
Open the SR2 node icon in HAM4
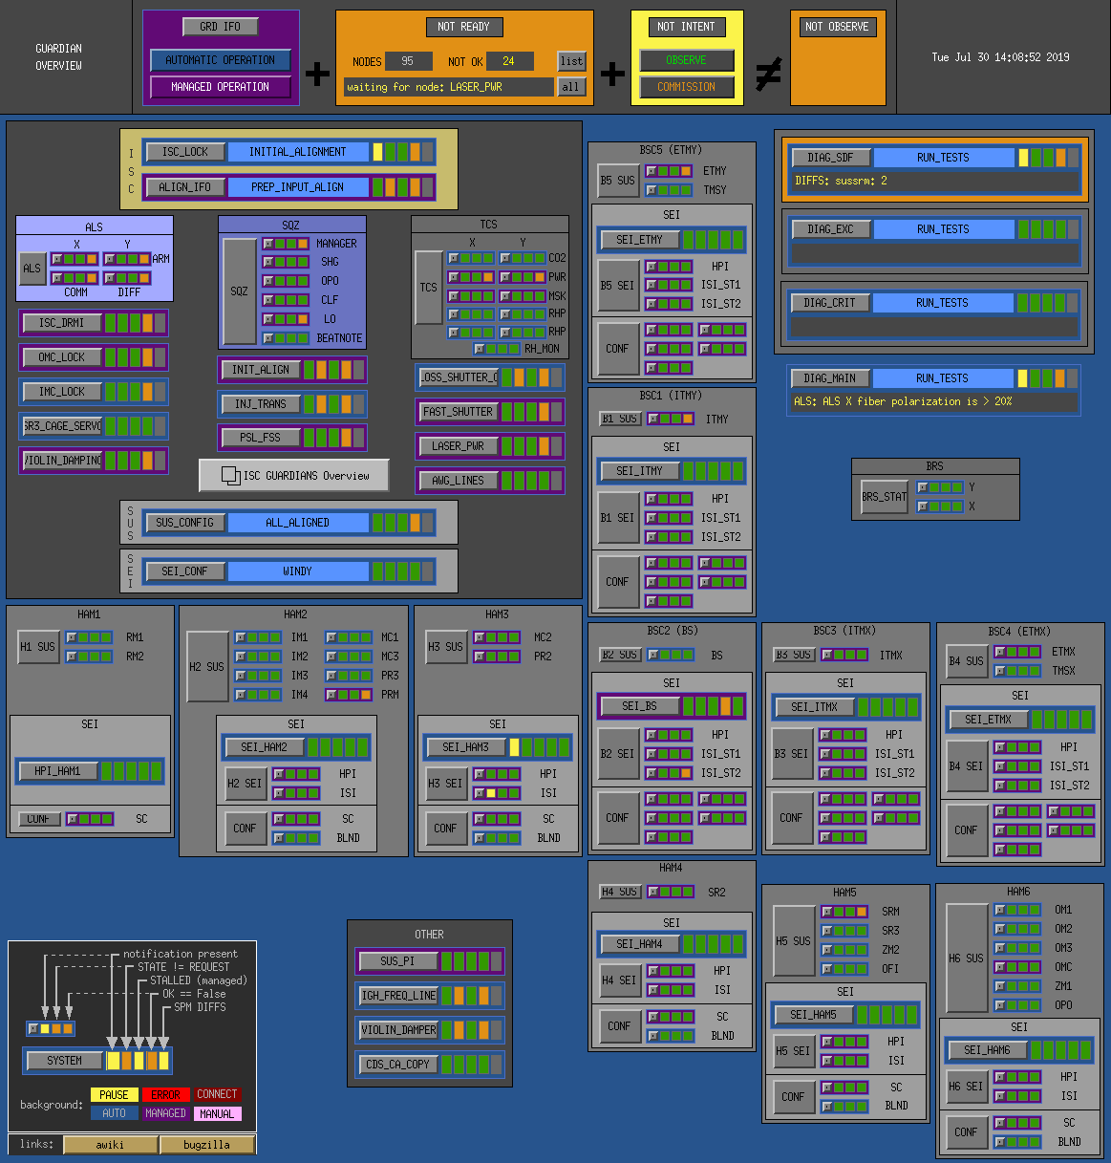[x=653, y=892]
